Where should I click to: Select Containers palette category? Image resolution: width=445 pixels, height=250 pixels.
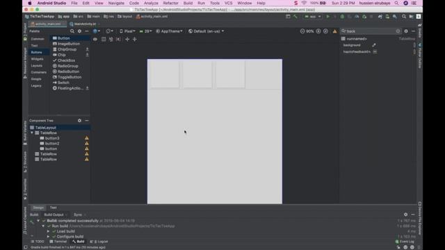coord(39,72)
